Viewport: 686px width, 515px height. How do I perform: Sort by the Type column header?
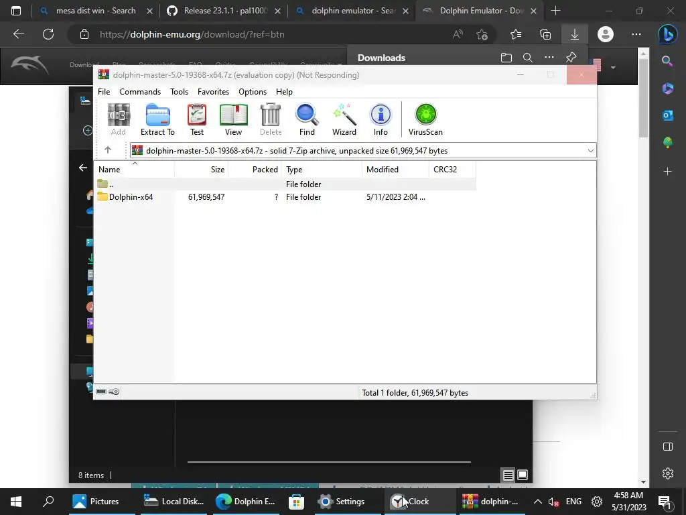pos(322,170)
